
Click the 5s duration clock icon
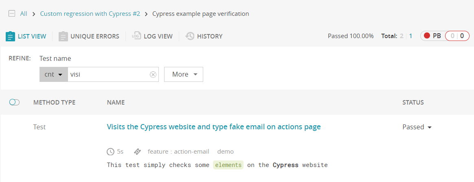click(x=111, y=151)
